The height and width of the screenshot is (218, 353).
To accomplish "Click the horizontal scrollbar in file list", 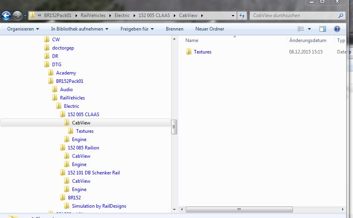I will tap(239, 209).
